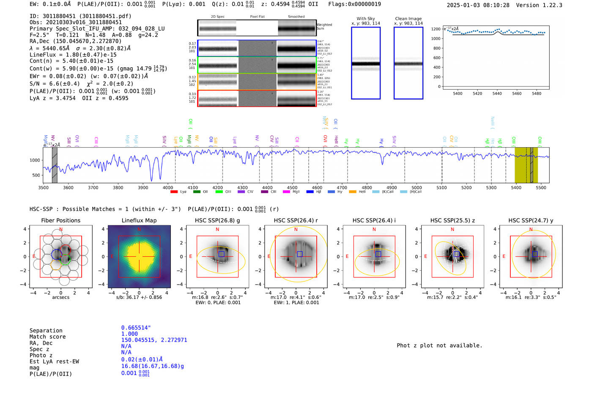The height and width of the screenshot is (403, 592).
Task: Open the HSC SSP(26.4) i cutout
Action: pos(374,257)
